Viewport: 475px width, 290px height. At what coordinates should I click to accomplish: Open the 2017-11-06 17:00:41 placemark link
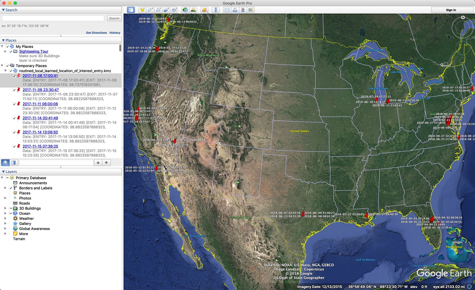point(40,76)
